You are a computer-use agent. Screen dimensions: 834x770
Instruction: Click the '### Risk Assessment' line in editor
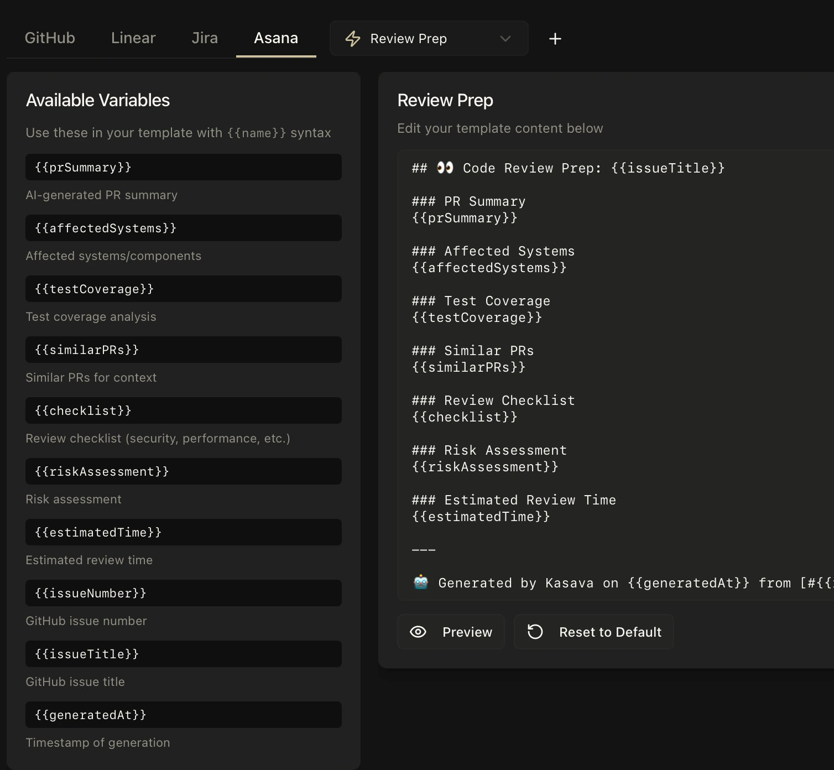pyautogui.click(x=489, y=450)
